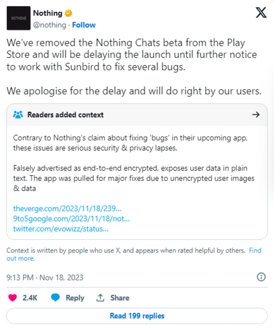The height and width of the screenshot is (328, 274).
Task: Click Find out more link
Action: [x=134, y=254]
